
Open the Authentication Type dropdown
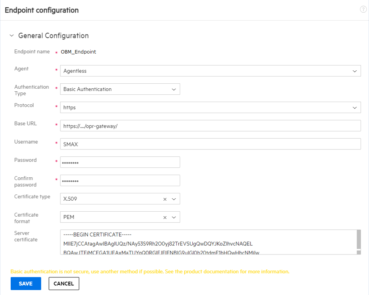175,89
